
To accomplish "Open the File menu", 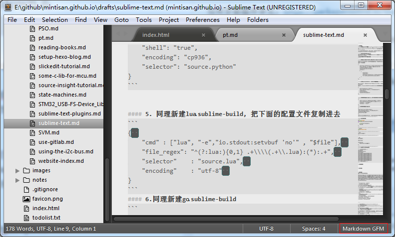I will (x=12, y=20).
